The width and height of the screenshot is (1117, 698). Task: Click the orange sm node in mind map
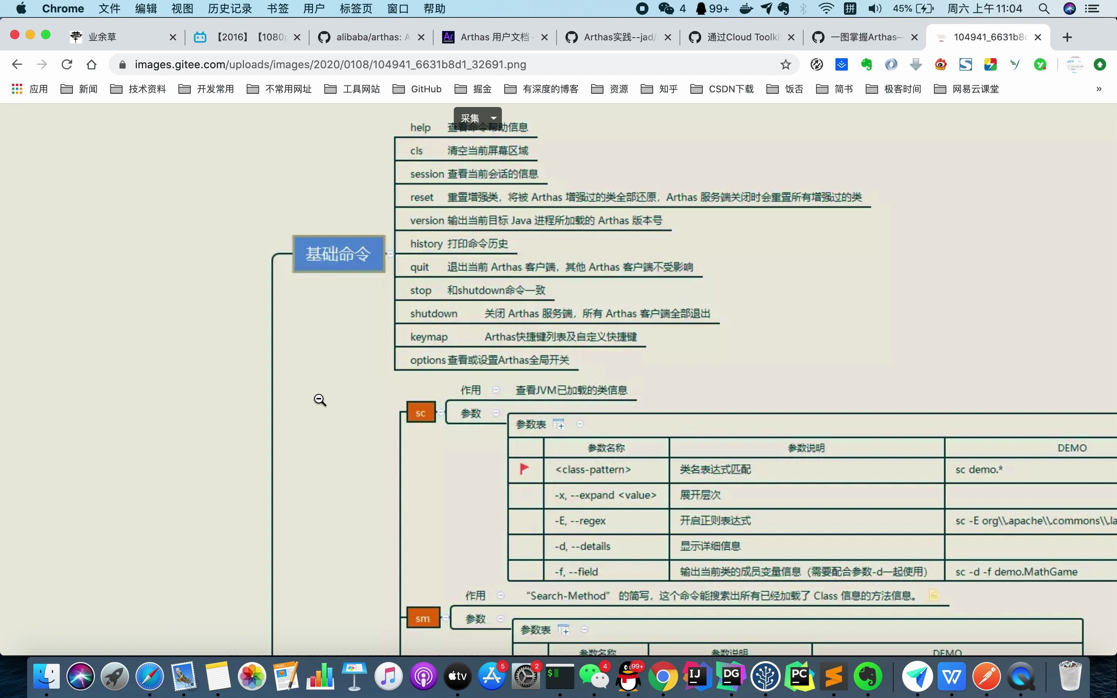(423, 618)
